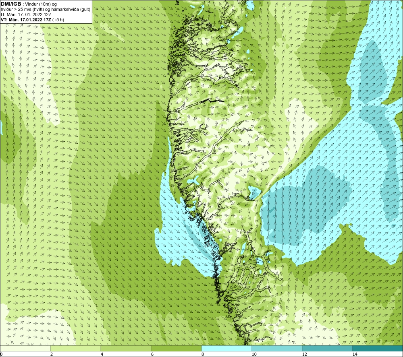Click the scale label '12'
Screen dimensions: 403x357
coord(305,355)
